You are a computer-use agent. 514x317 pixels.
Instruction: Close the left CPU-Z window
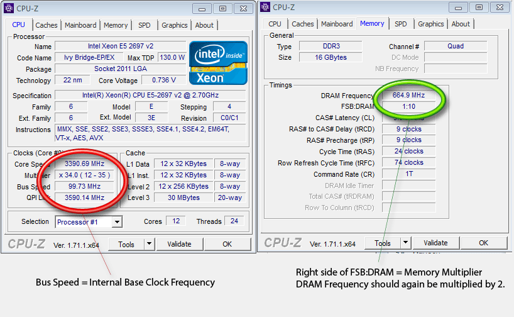[244, 9]
